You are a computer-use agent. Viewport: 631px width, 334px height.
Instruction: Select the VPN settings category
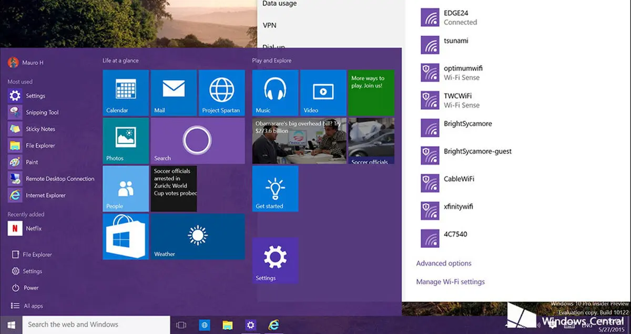[x=270, y=25]
